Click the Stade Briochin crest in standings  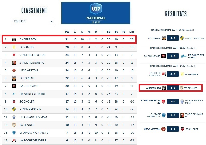(14, 109)
